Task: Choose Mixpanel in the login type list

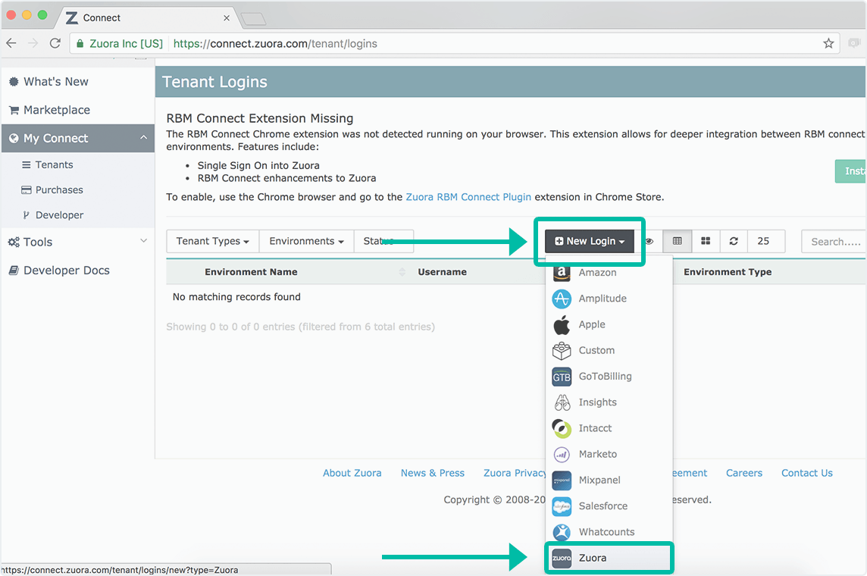Action: click(609, 481)
